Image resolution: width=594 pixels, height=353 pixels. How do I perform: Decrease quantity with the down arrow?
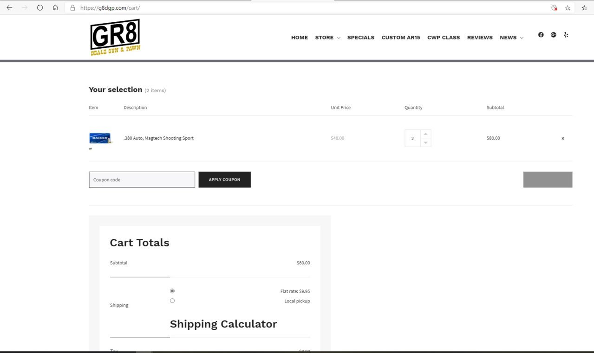click(x=426, y=142)
